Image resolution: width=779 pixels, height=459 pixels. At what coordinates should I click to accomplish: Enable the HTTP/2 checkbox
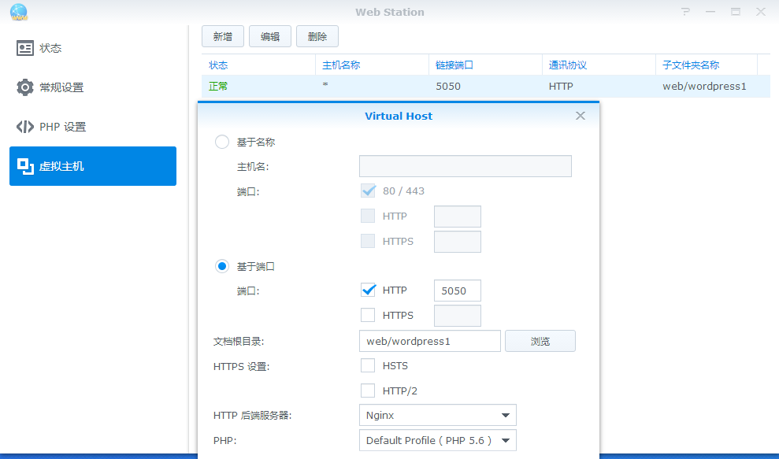click(368, 391)
